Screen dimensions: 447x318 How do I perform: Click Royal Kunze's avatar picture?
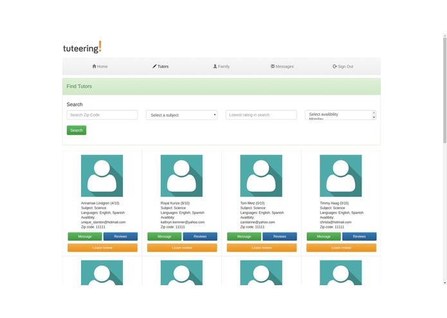click(181, 176)
